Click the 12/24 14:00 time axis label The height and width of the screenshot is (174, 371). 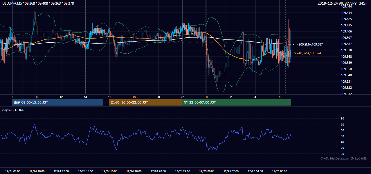[85, 171]
